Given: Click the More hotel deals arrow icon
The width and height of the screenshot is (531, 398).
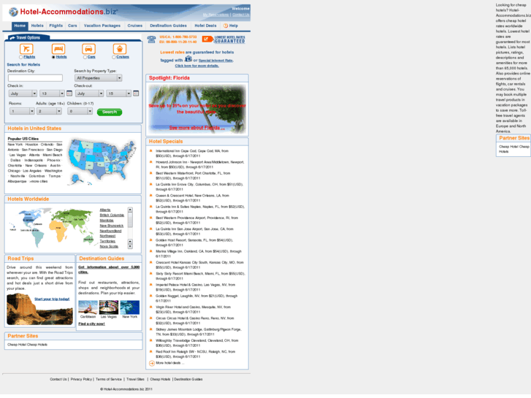Looking at the screenshot, I should tap(152, 364).
